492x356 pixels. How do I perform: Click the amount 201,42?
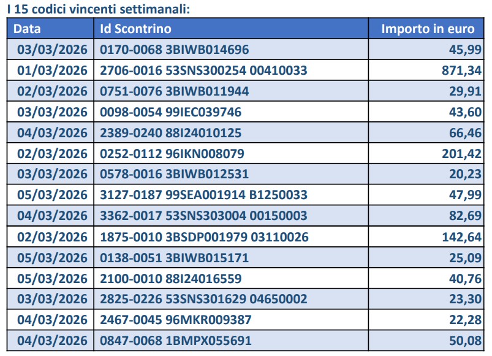[x=461, y=154]
